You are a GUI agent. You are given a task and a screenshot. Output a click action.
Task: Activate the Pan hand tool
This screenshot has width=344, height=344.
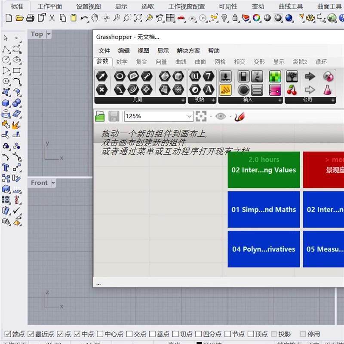point(95,18)
